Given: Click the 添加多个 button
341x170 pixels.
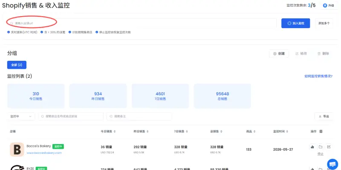Looking at the screenshot, I should tap(324, 23).
